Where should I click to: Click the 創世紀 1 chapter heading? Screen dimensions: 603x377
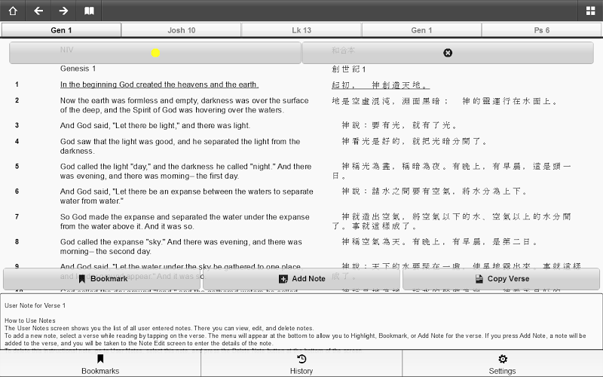[348, 69]
